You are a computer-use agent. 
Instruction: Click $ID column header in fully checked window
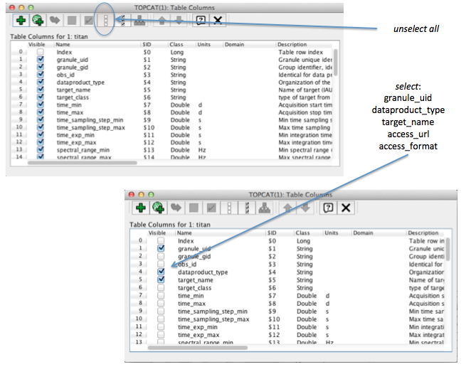point(147,44)
